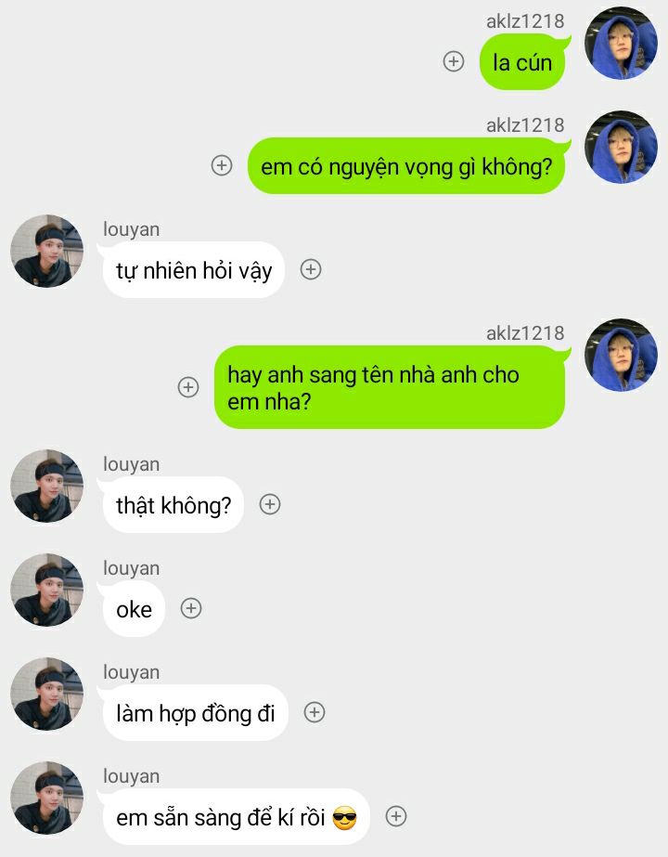The height and width of the screenshot is (857, 668).
Task: Click the 'làm hợp đồng đi' message bubble
Action: [x=195, y=712]
